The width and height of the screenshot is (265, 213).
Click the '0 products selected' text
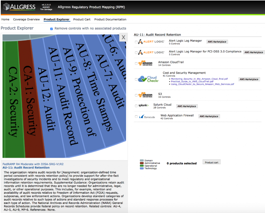[x=181, y=163]
